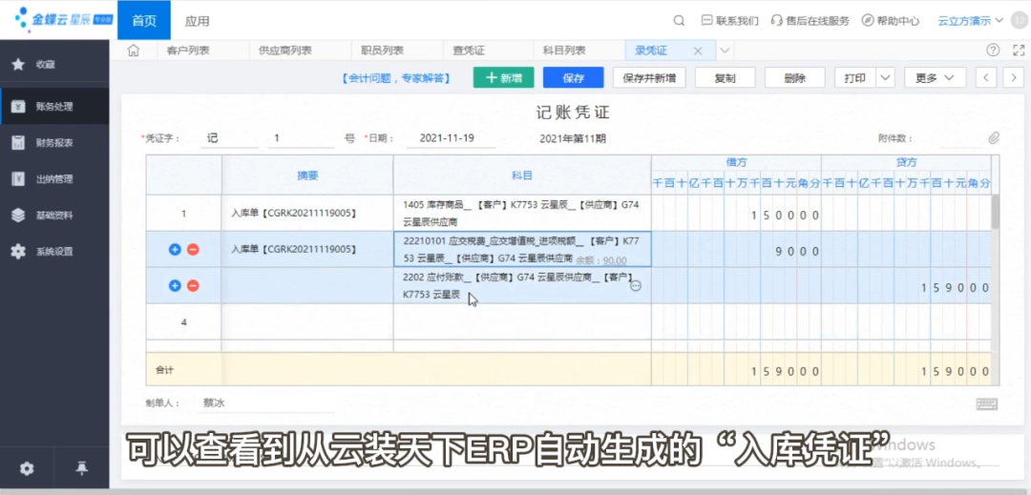Switch to 查凭证 tab

tap(469, 51)
